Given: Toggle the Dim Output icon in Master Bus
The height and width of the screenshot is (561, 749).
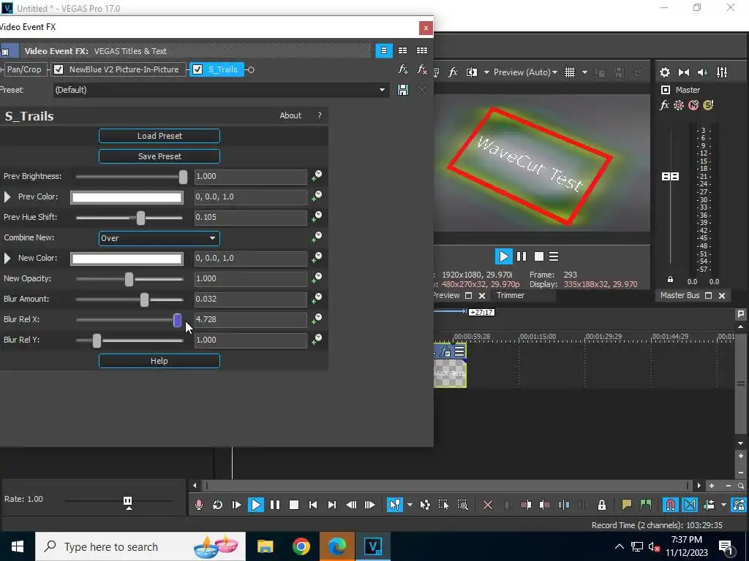Looking at the screenshot, I should point(702,72).
